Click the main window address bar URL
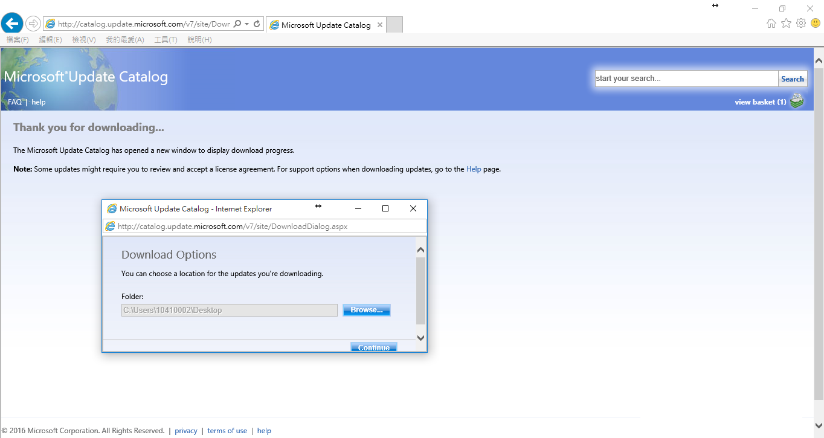The height and width of the screenshot is (438, 824). (x=144, y=24)
